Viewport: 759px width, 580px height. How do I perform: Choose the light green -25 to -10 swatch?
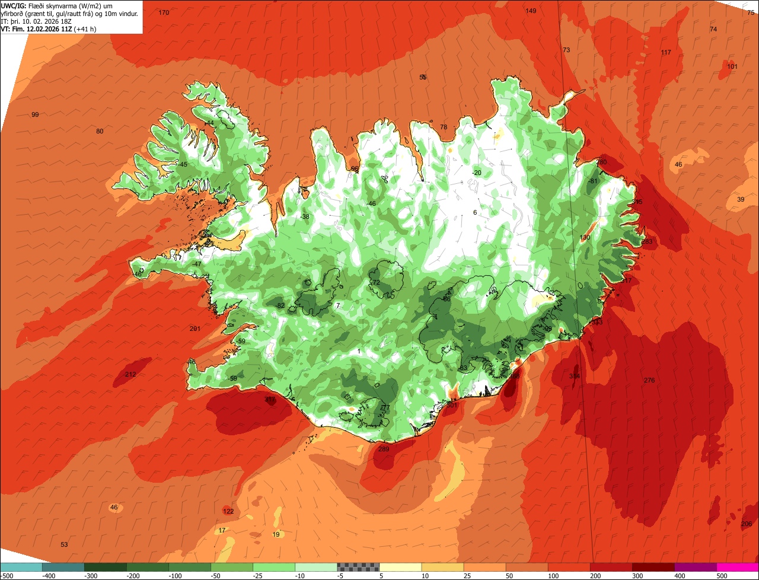click(274, 567)
